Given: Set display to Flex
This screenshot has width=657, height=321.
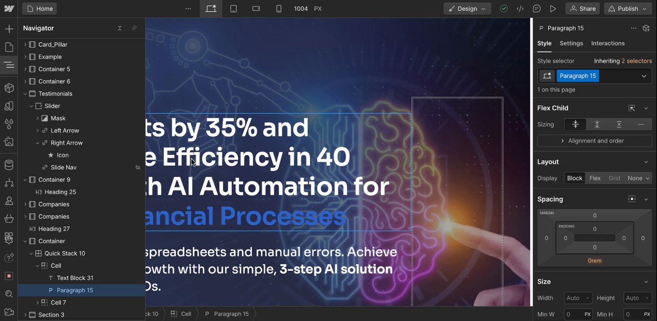Looking at the screenshot, I should (595, 178).
